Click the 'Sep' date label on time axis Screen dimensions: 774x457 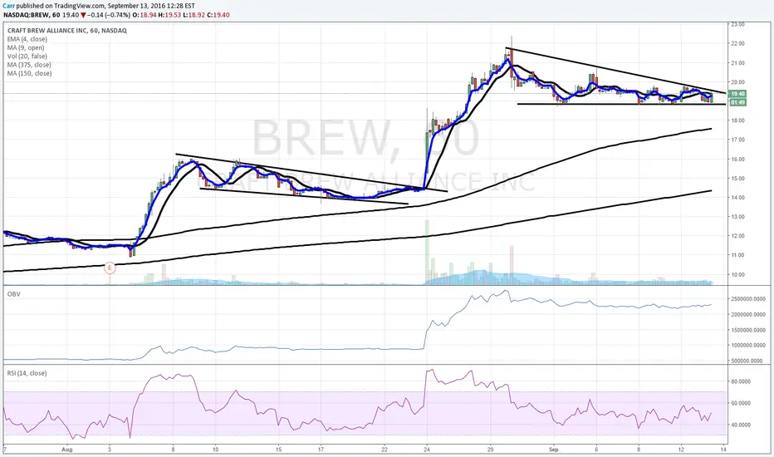tap(553, 450)
